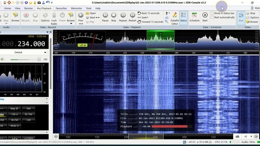This screenshot has height=146, width=260.
Task: Click the Audio group Browse icon
Action: tap(15, 17)
